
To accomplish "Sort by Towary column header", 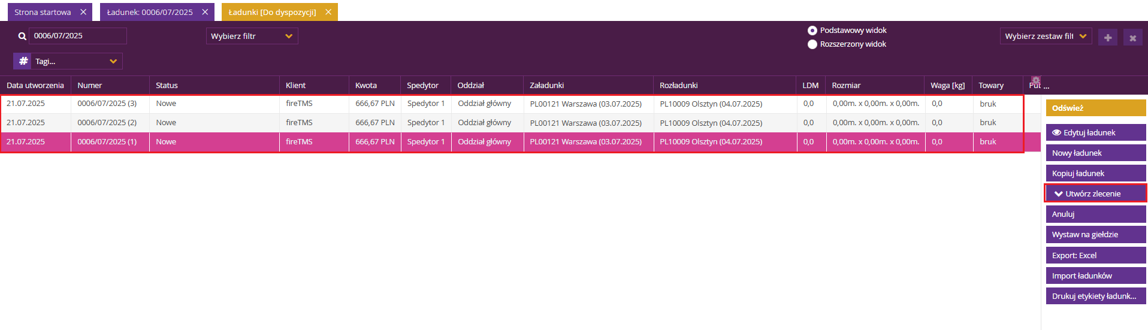I will (x=998, y=85).
